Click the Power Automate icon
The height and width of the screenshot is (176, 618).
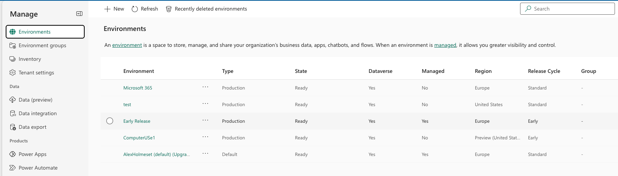[13, 168]
